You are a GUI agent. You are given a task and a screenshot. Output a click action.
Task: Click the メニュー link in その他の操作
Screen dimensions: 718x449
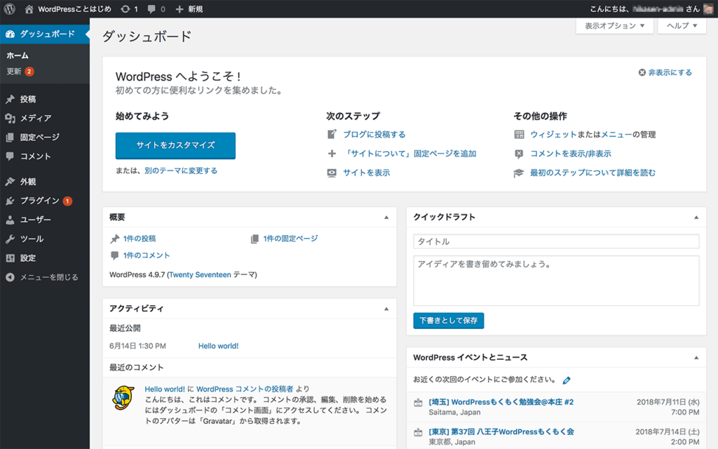616,134
